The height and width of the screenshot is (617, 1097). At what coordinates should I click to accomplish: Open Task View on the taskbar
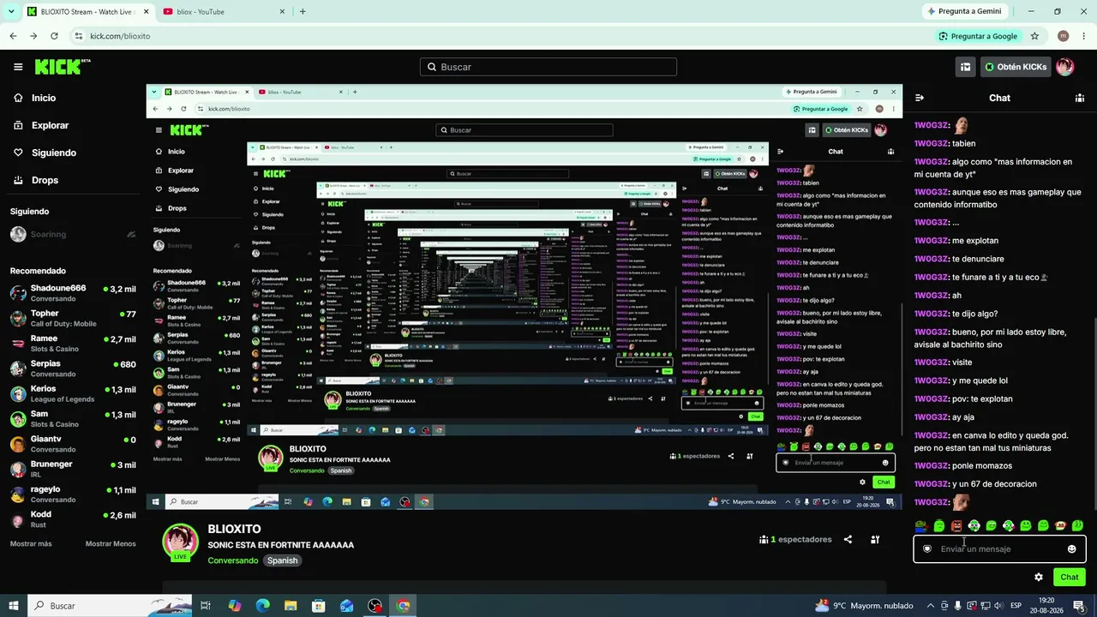(x=206, y=606)
